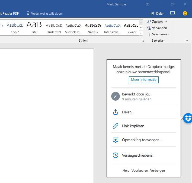Click the Voorkeuren link
192x183 pixels.
click(x=140, y=170)
